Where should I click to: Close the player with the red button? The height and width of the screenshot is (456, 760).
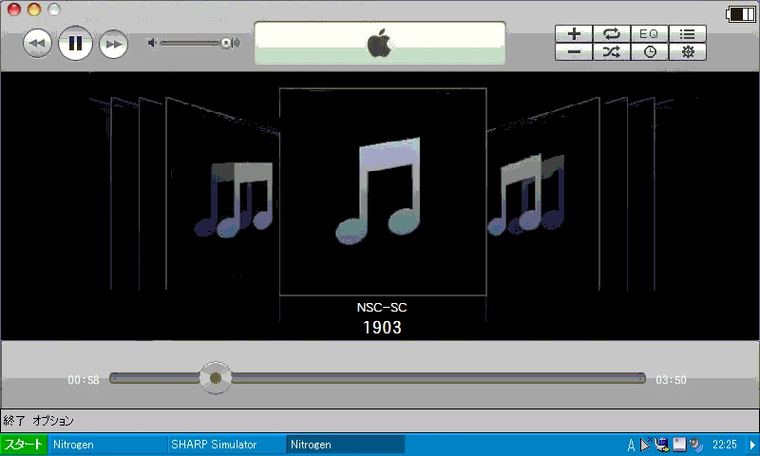click(x=14, y=9)
